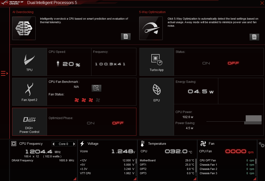The image size is (265, 181).
Task: Expand CPU Frequency panel corner triangle
Action: point(75,179)
